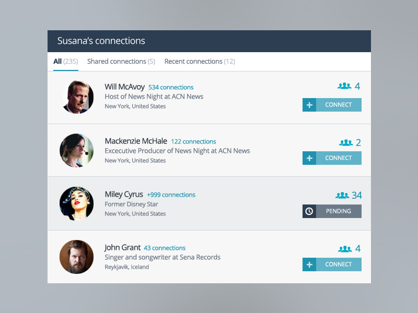Click Miley Cyrus's profile photo
The image size is (418, 313).
click(77, 203)
